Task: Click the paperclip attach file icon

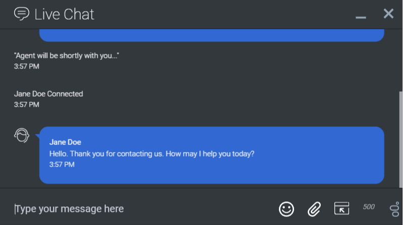Action: (314, 208)
